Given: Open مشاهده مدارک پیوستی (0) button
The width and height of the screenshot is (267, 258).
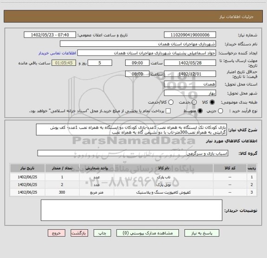Looking at the screenshot, I should 147,233.
